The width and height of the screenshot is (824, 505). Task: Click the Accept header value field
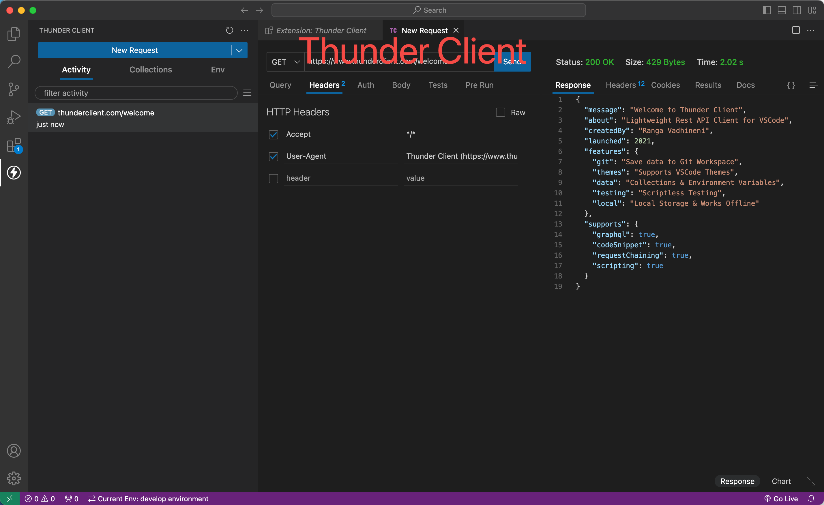pyautogui.click(x=461, y=134)
